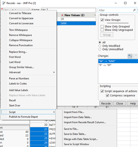
Task: Expand the Advanced submenu
Action: coord(32,72)
